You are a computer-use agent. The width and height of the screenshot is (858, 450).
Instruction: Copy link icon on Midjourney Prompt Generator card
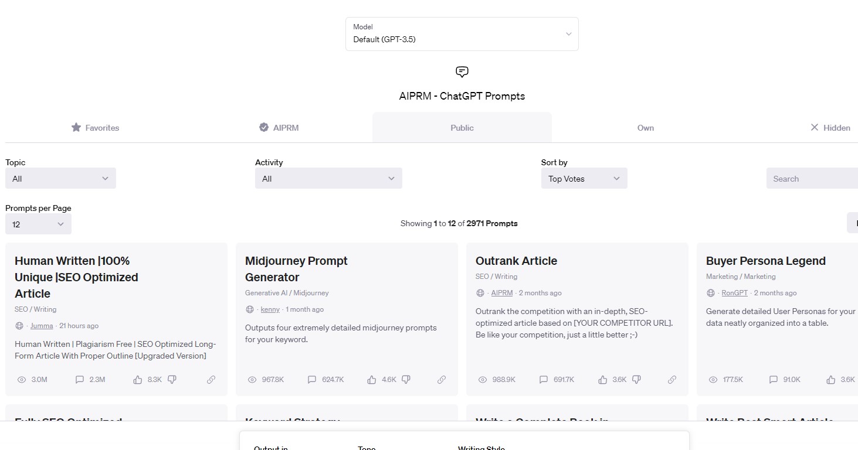[442, 380]
